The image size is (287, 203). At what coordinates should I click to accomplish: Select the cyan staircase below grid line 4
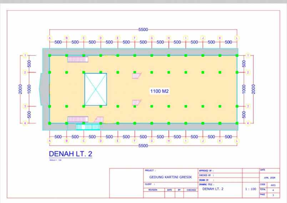pos(88,127)
